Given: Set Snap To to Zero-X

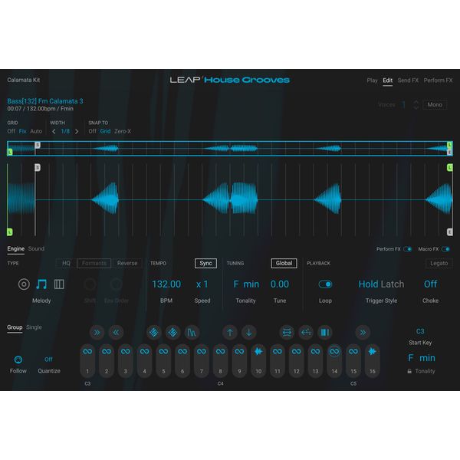Looking at the screenshot, I should [123, 131].
